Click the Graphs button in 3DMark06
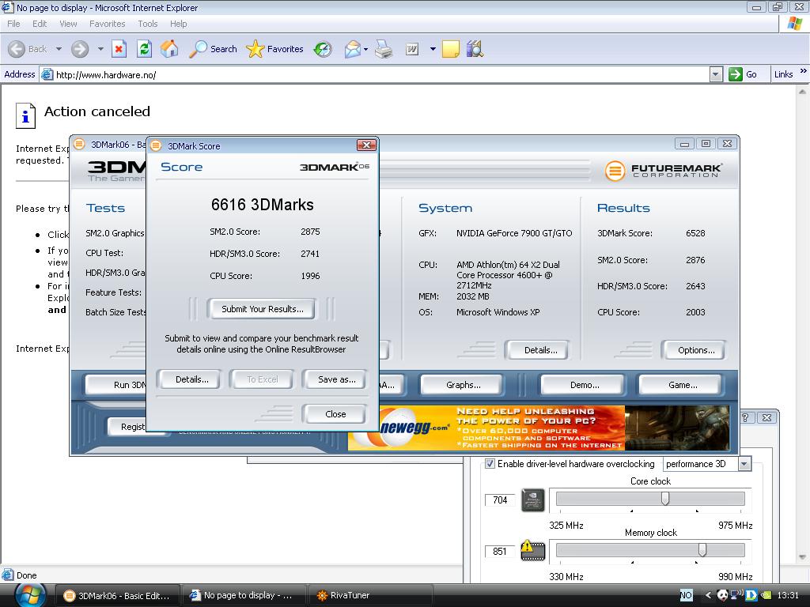 (x=463, y=385)
